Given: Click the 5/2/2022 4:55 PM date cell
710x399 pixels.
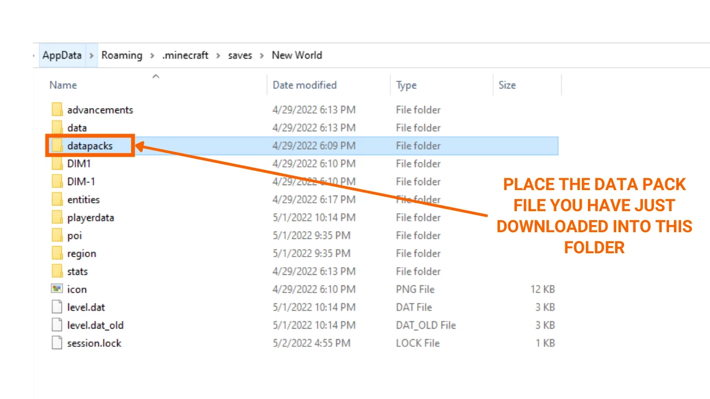Looking at the screenshot, I should [311, 343].
